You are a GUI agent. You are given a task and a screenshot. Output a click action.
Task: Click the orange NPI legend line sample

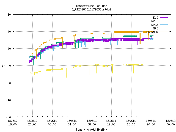point(164,28)
